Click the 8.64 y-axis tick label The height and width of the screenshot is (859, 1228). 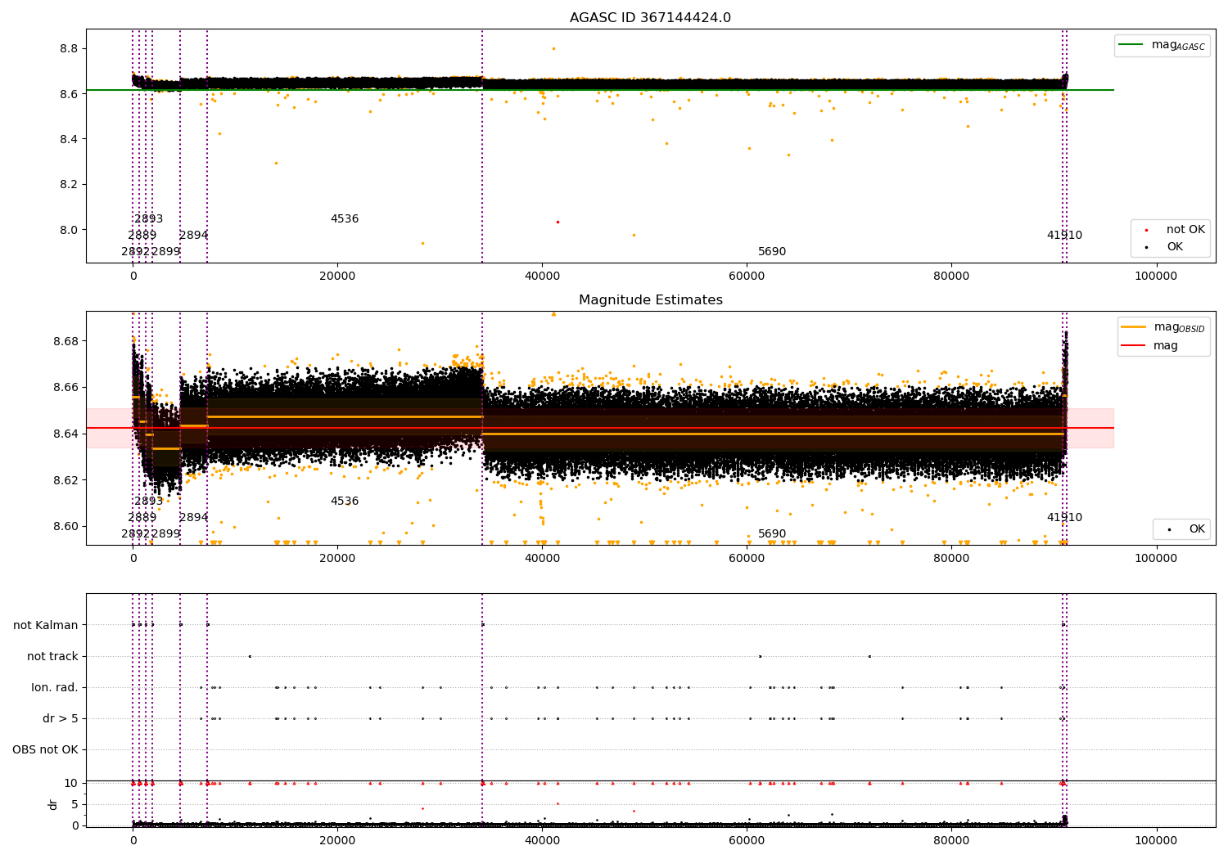tap(65, 434)
